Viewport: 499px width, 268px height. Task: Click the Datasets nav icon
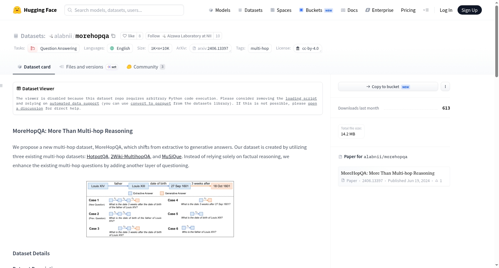(x=240, y=10)
